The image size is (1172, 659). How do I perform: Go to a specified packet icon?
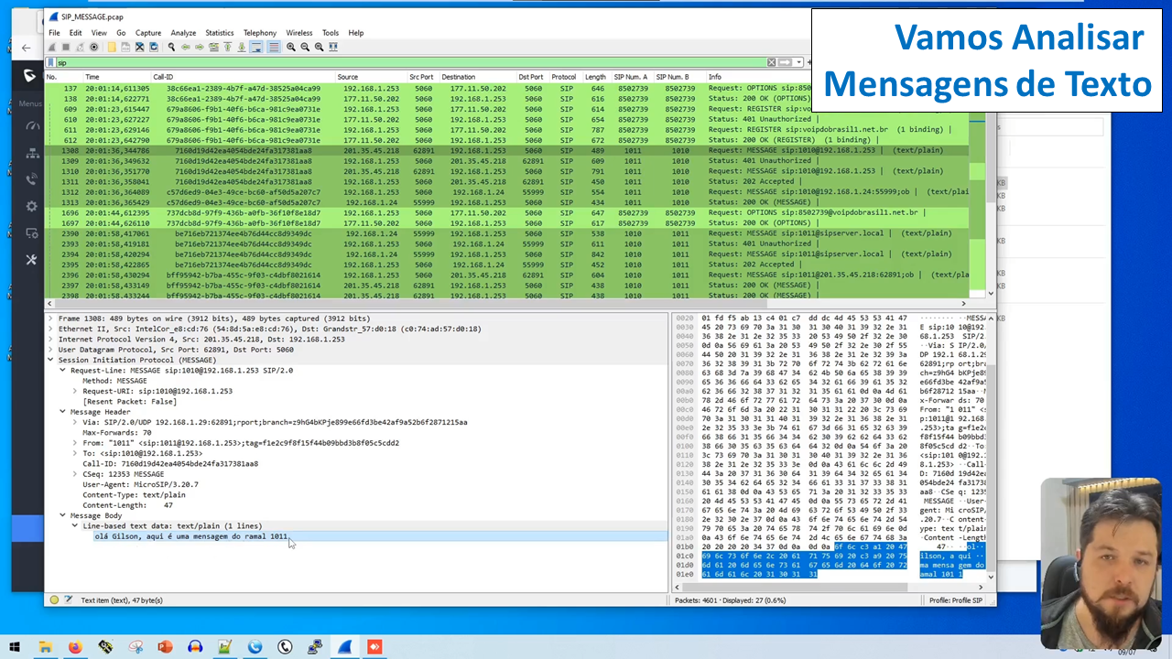214,47
